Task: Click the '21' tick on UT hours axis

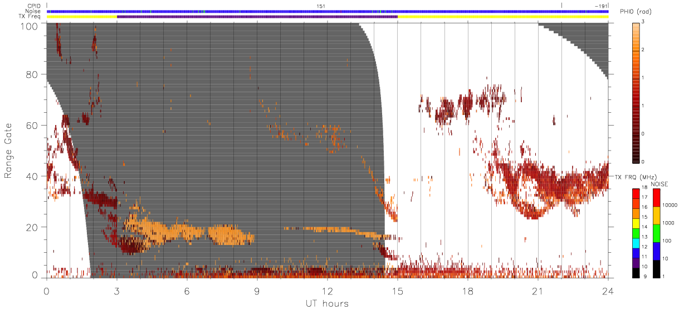Action: pos(538,291)
